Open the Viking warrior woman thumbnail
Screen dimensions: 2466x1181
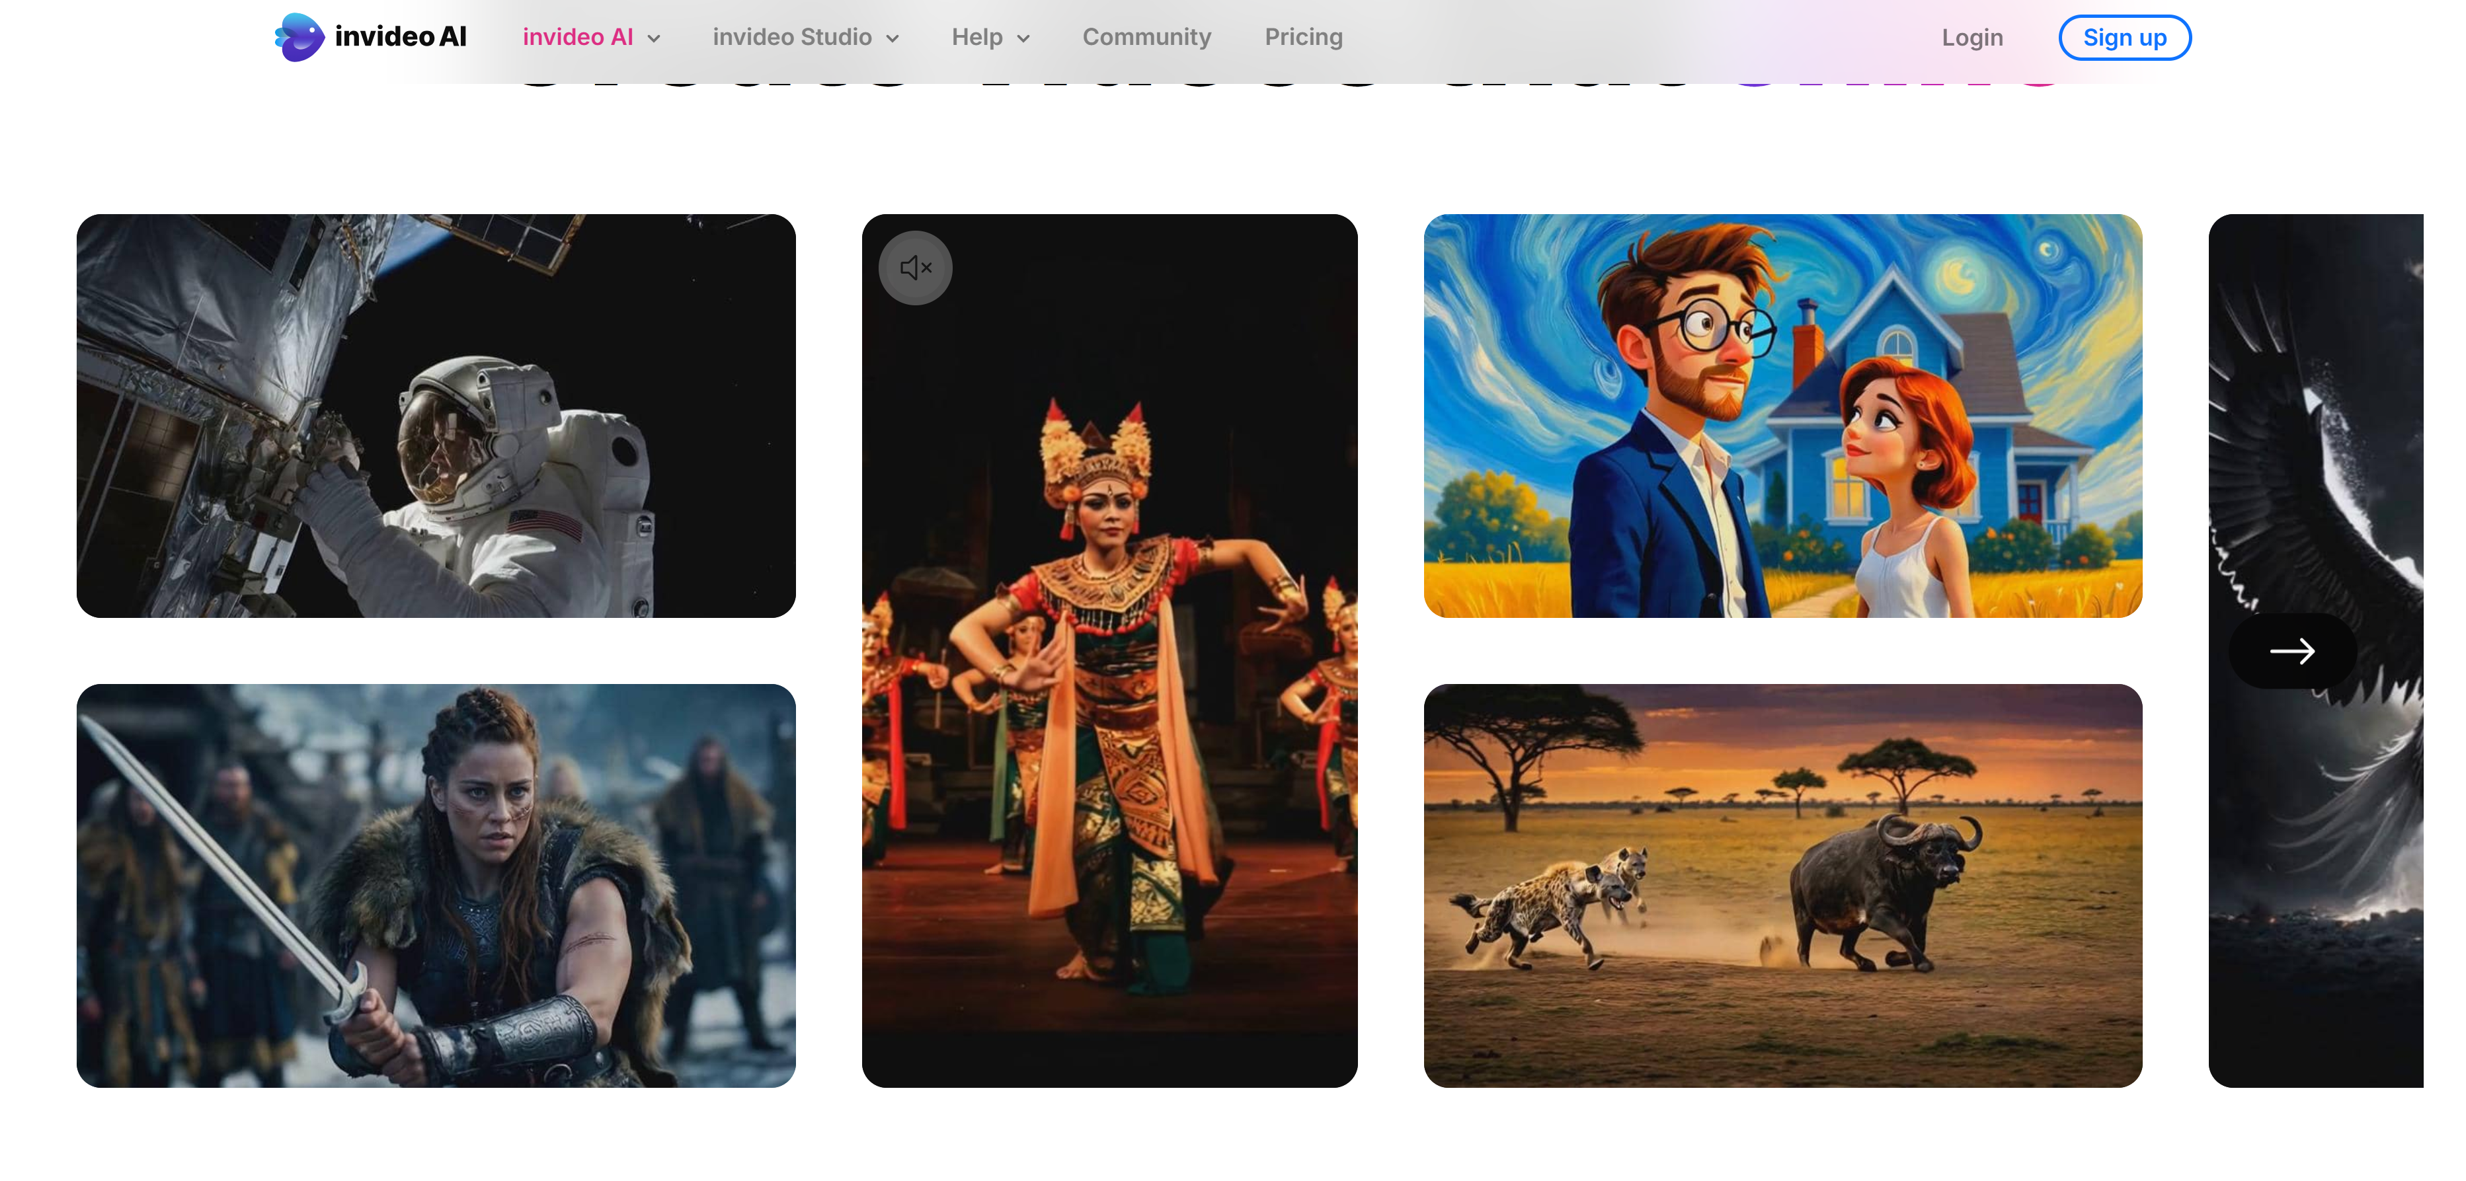tap(436, 884)
